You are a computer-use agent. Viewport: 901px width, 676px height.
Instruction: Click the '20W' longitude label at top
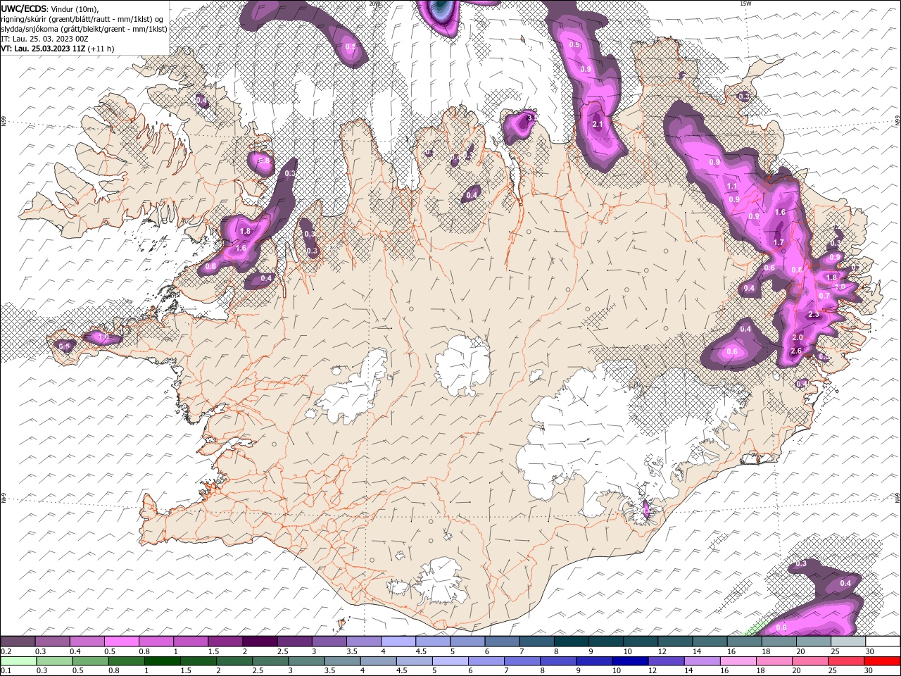374,4
